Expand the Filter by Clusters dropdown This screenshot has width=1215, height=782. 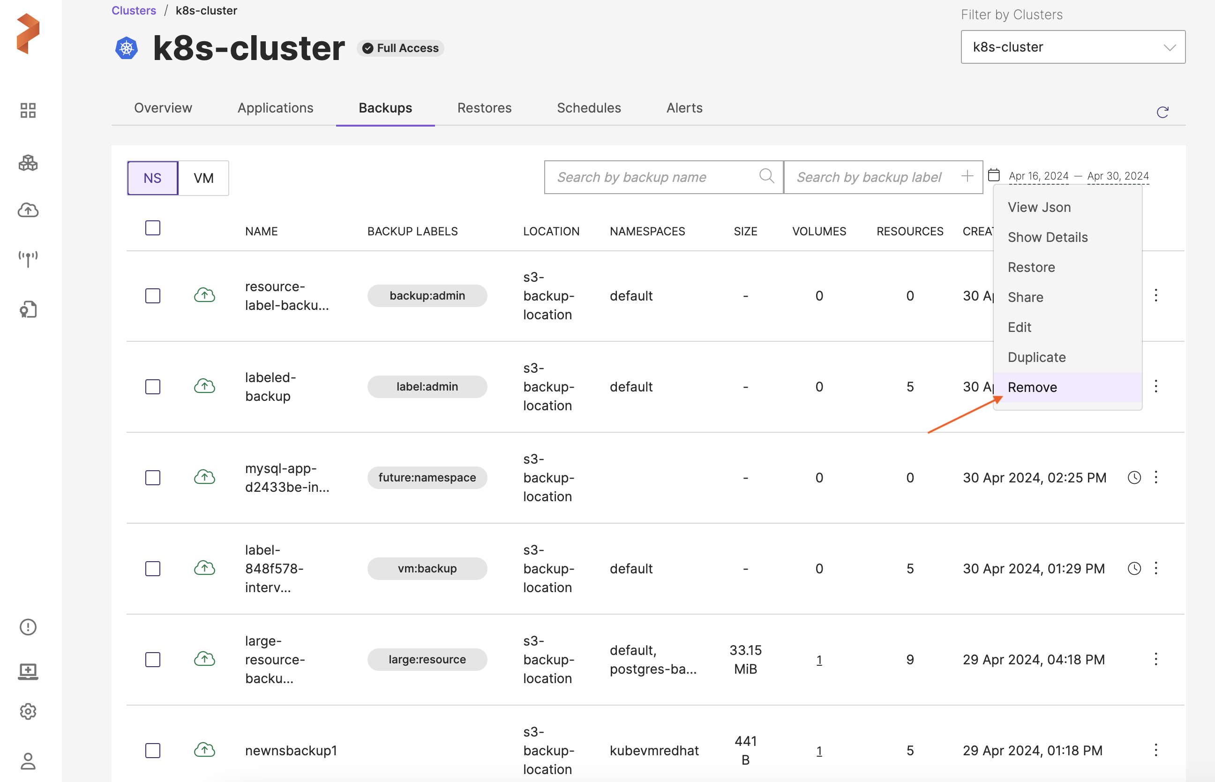pyautogui.click(x=1072, y=47)
